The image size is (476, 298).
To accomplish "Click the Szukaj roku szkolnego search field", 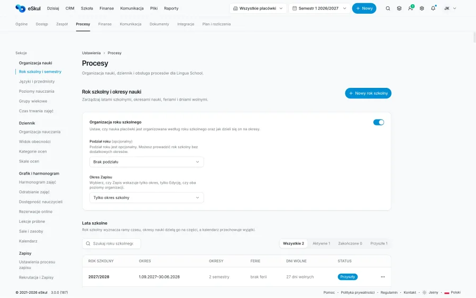I will 112,243.
